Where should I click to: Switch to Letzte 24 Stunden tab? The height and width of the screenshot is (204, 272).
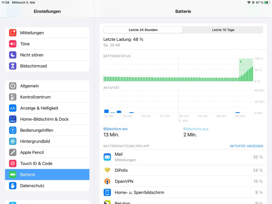pyautogui.click(x=143, y=30)
